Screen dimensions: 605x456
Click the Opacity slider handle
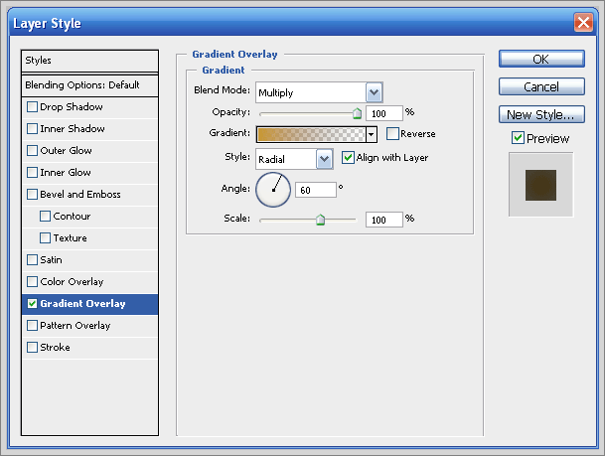click(x=357, y=113)
